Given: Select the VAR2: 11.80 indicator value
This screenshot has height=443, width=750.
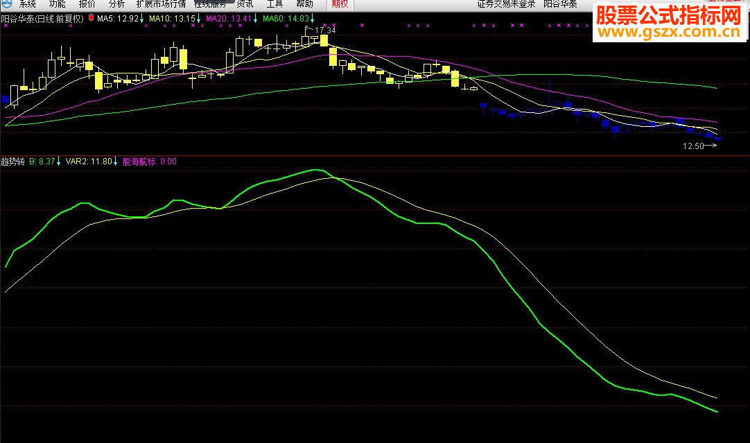Looking at the screenshot, I should coord(89,162).
